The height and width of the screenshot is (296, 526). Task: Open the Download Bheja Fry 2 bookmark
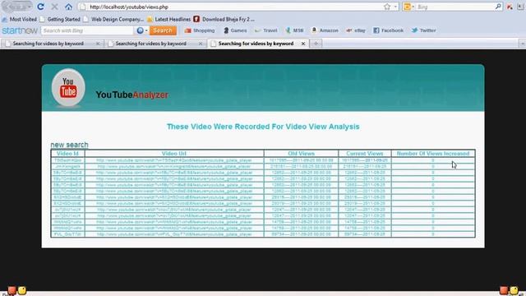pos(224,19)
